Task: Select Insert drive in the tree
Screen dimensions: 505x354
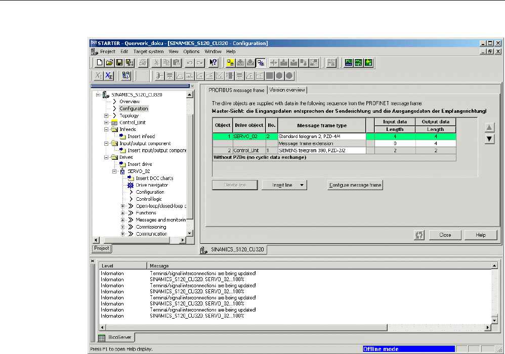Action: point(140,164)
